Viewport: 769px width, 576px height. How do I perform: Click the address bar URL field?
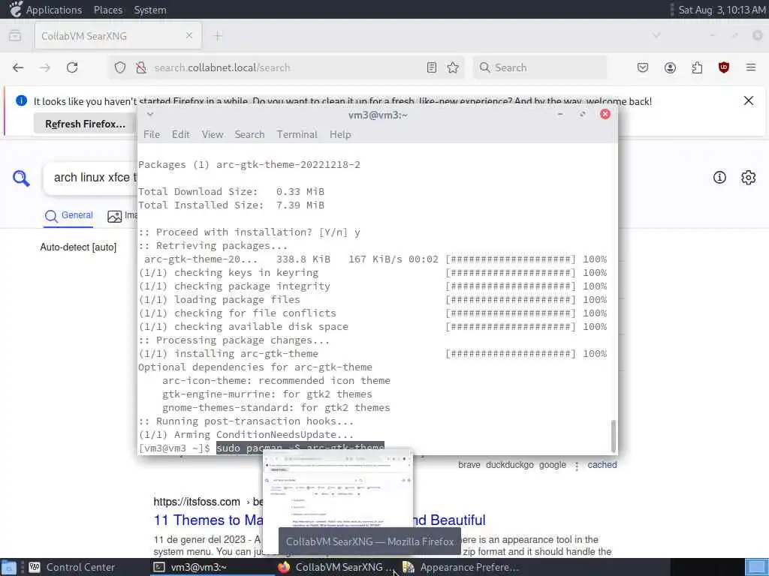285,67
